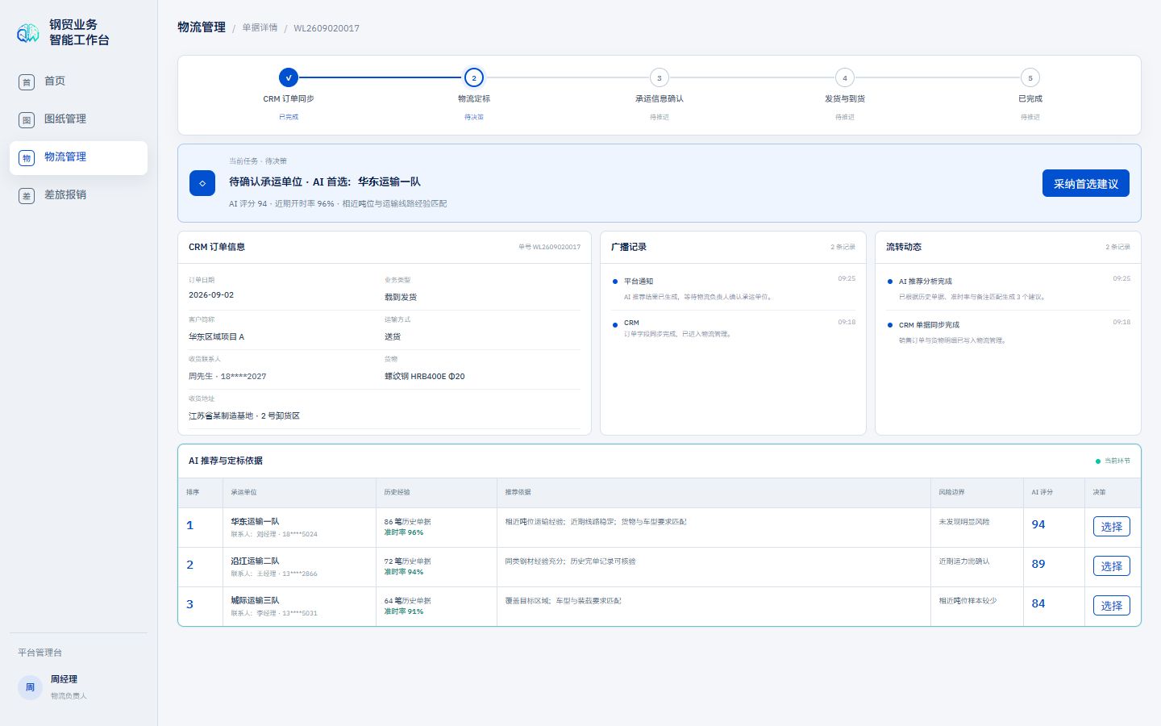This screenshot has width=1161, height=726.
Task: Click the 沿江运输二队 carrier name
Action: [x=255, y=561]
